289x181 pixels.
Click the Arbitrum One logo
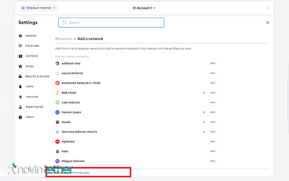57,63
